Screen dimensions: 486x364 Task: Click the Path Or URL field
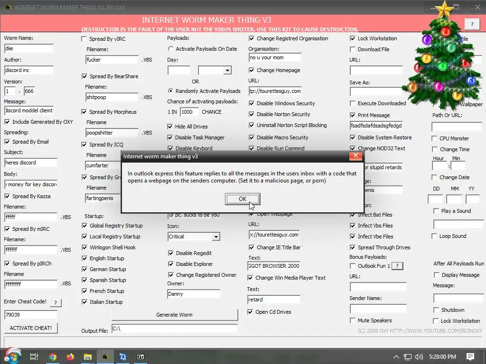tap(457, 126)
